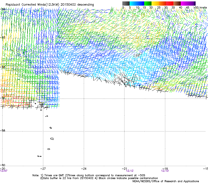This screenshot has height=183, width=208.
Task: Click the yellow 20-25 knots color band
Action: pos(155,3)
